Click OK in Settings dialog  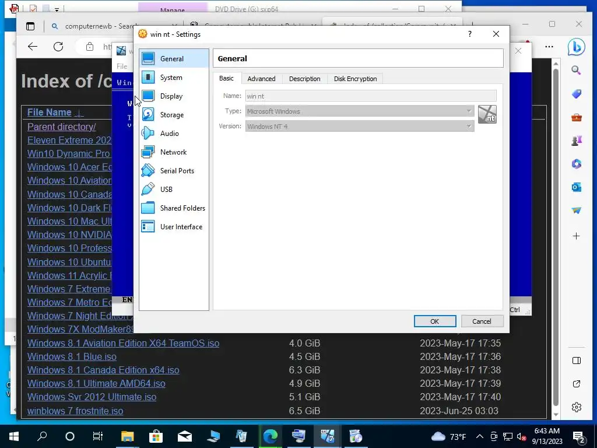[435, 321]
